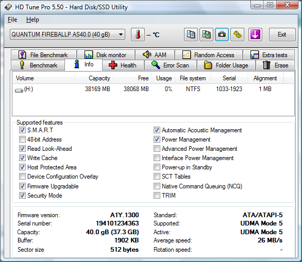Go to the Error Scan tab
The image size is (302, 262).
click(171, 65)
